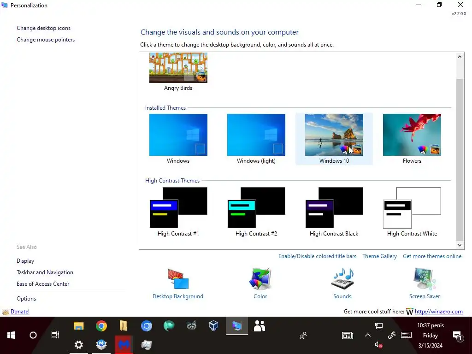This screenshot has width=472, height=354.
Task: Apply the Flowers theme
Action: click(x=412, y=138)
